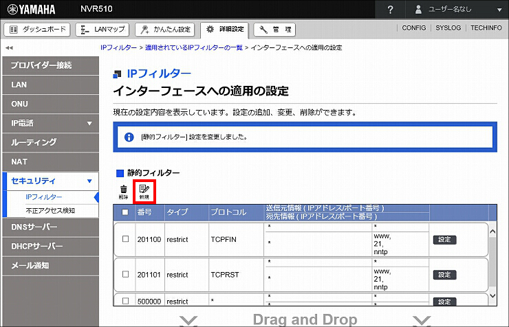
Task: Click the ユーザー名なし user label
Action: [x=450, y=10]
